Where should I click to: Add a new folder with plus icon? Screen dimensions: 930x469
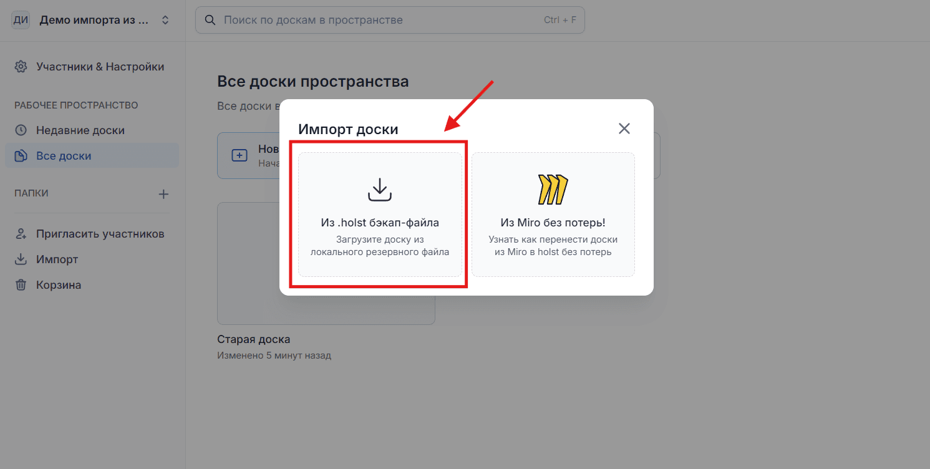pos(163,194)
